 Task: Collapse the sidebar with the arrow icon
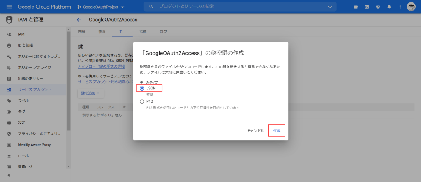click(x=9, y=175)
